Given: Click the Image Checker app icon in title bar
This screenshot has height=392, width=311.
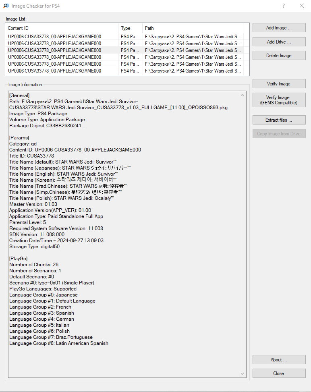Looking at the screenshot, I should [6, 6].
